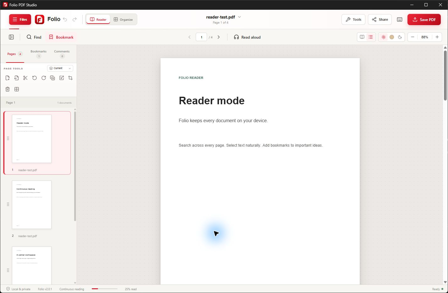
Task: Click the FOLIO READER label on page
Action: coord(191,78)
